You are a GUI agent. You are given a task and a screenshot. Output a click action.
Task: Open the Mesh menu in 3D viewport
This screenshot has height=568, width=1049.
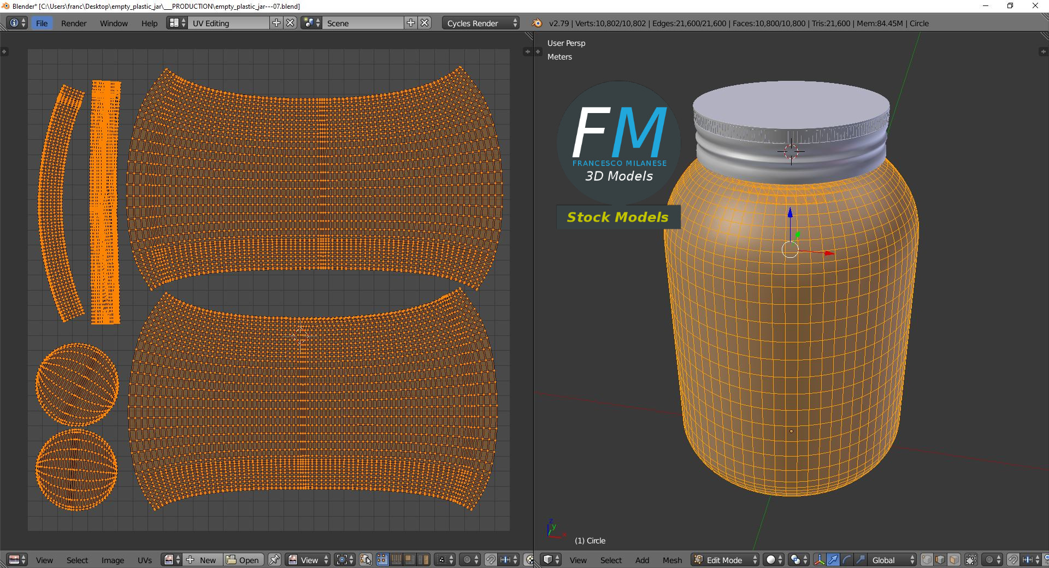pyautogui.click(x=672, y=560)
